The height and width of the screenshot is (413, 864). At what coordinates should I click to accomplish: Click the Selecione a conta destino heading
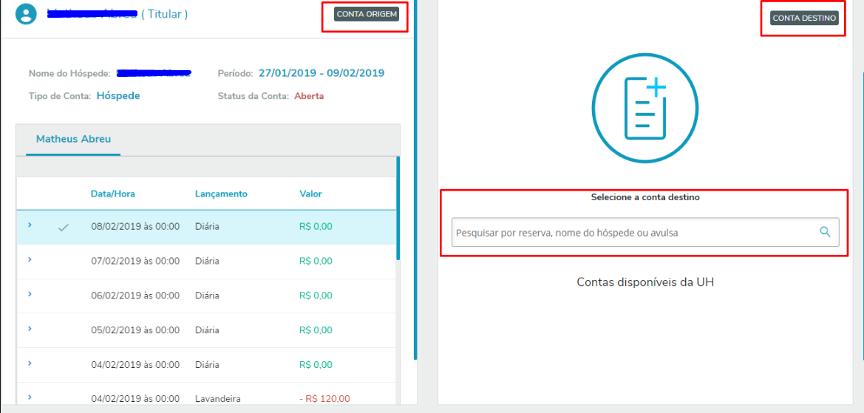tap(645, 197)
